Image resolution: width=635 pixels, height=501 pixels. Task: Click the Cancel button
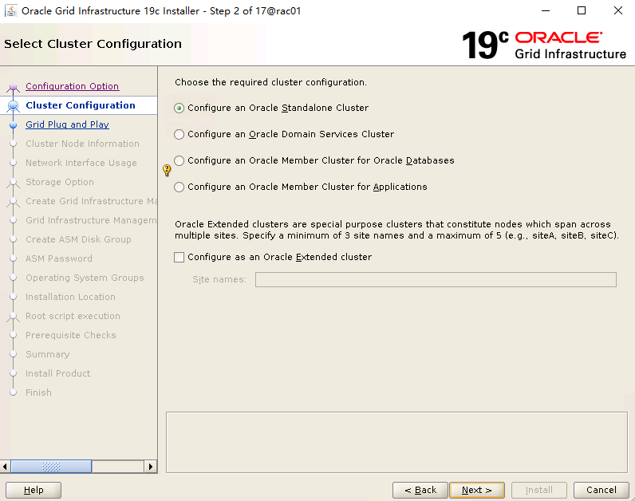[x=601, y=490]
